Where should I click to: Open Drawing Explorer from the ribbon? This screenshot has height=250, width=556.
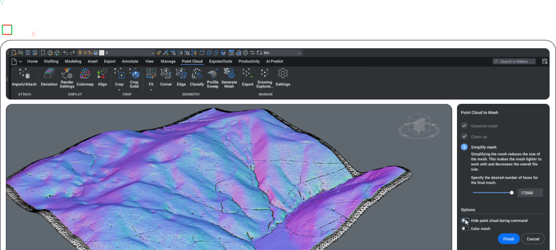pos(265,78)
